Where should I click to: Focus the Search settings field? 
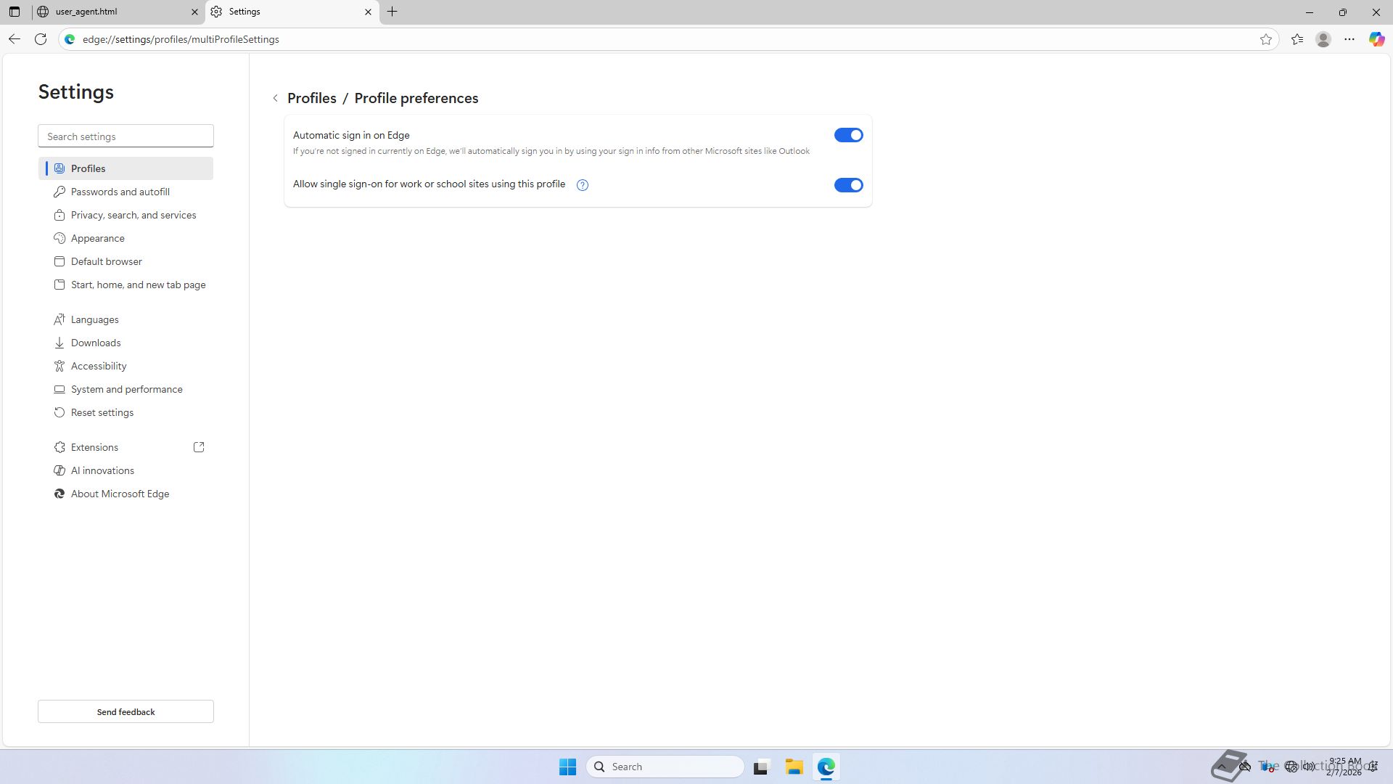point(126,136)
